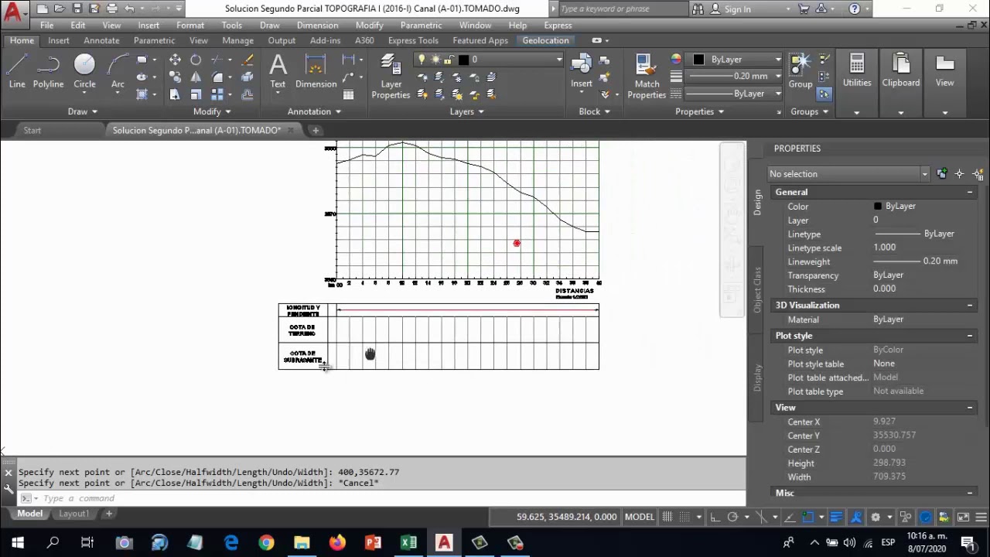The height and width of the screenshot is (557, 990).
Task: Expand the Modify panel dropdown
Action: click(212, 111)
